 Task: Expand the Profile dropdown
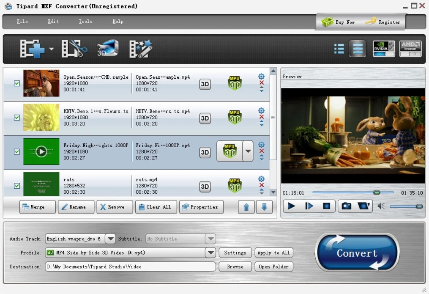click(210, 253)
